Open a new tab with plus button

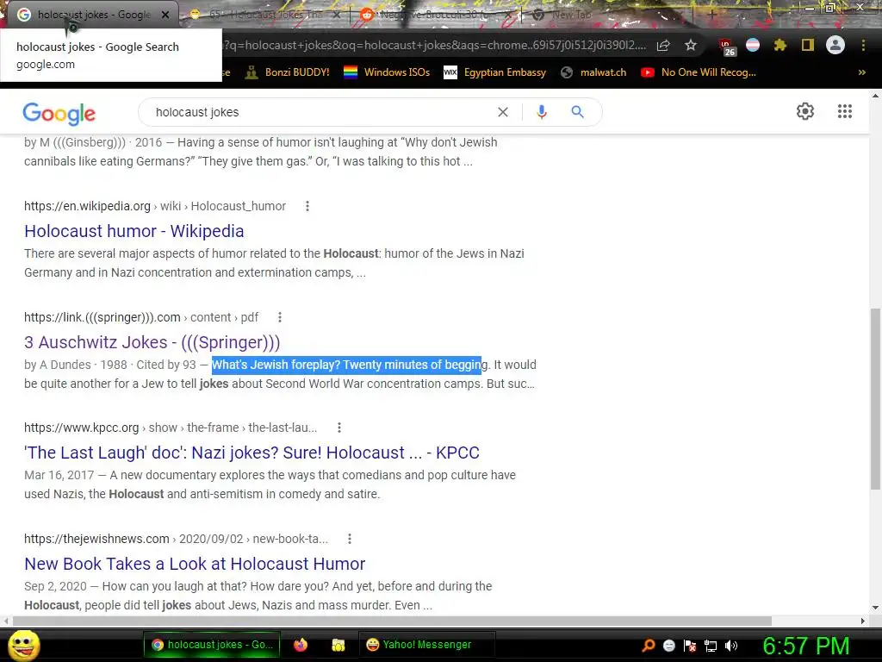click(x=711, y=15)
